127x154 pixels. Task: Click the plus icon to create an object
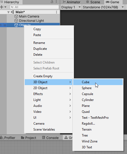[2, 7]
